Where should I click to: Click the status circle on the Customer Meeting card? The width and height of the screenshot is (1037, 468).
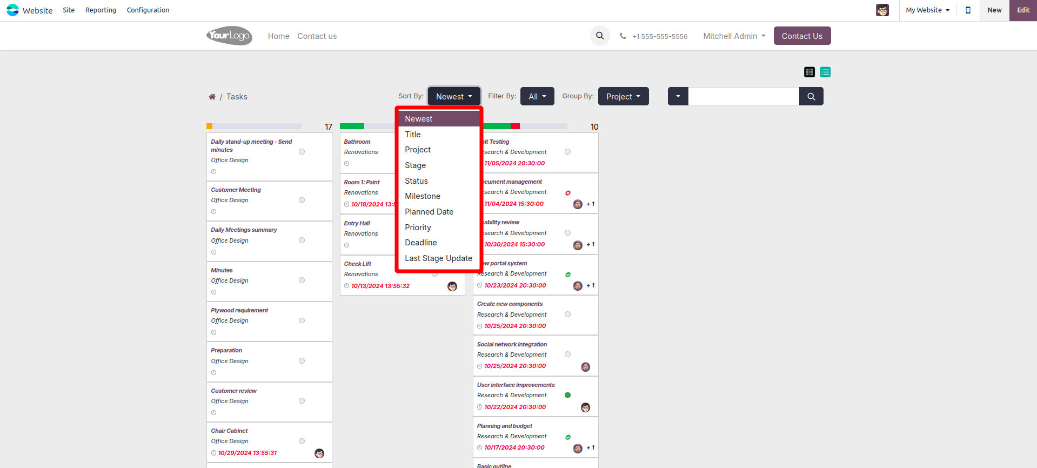click(302, 200)
